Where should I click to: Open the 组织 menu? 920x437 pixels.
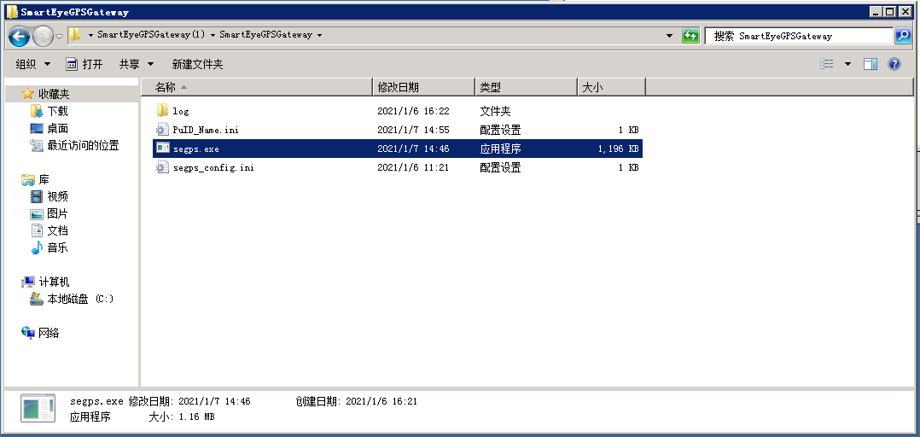pyautogui.click(x=32, y=64)
